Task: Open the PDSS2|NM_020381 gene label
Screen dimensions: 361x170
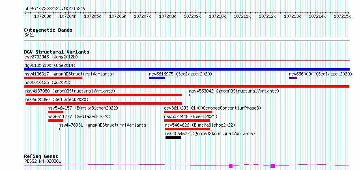Action: tap(43, 161)
